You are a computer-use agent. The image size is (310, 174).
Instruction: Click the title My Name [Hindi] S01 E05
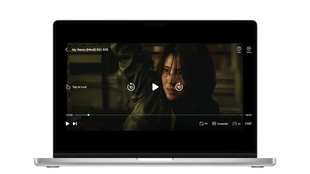click(90, 50)
